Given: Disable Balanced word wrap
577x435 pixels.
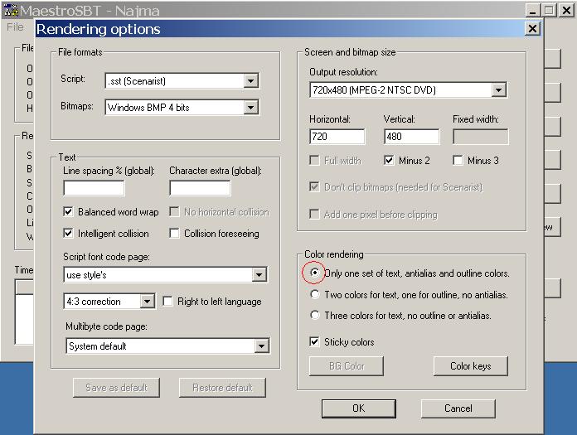Looking at the screenshot, I should coord(70,212).
